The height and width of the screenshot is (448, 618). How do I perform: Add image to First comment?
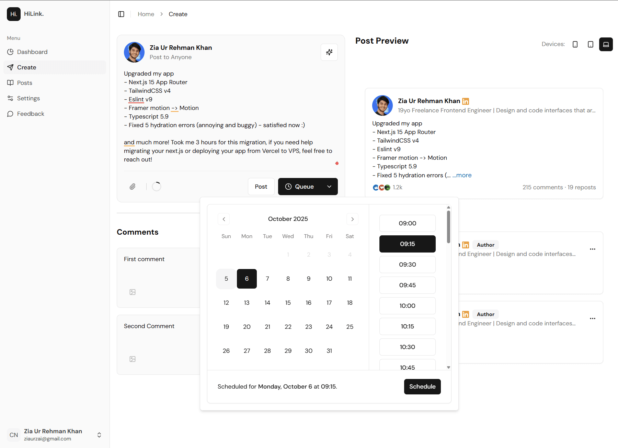[133, 292]
